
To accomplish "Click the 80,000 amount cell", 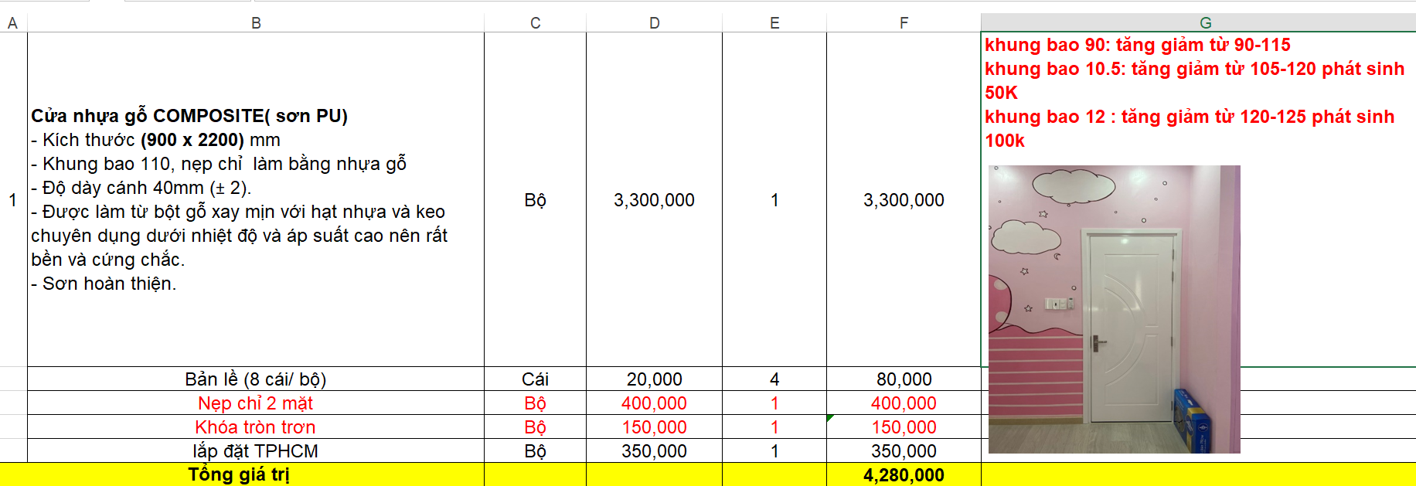I will click(x=904, y=379).
